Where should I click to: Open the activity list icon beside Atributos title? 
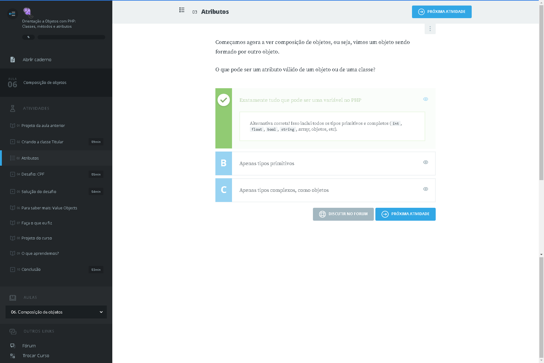pos(182,10)
